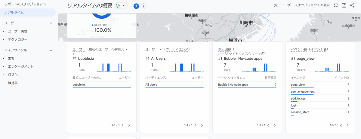Click 川崎市 label on the map
Screen dimensions: 361x139
point(246,23)
